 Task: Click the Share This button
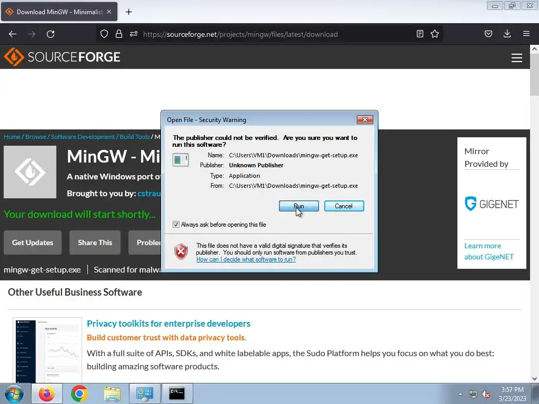(x=95, y=243)
